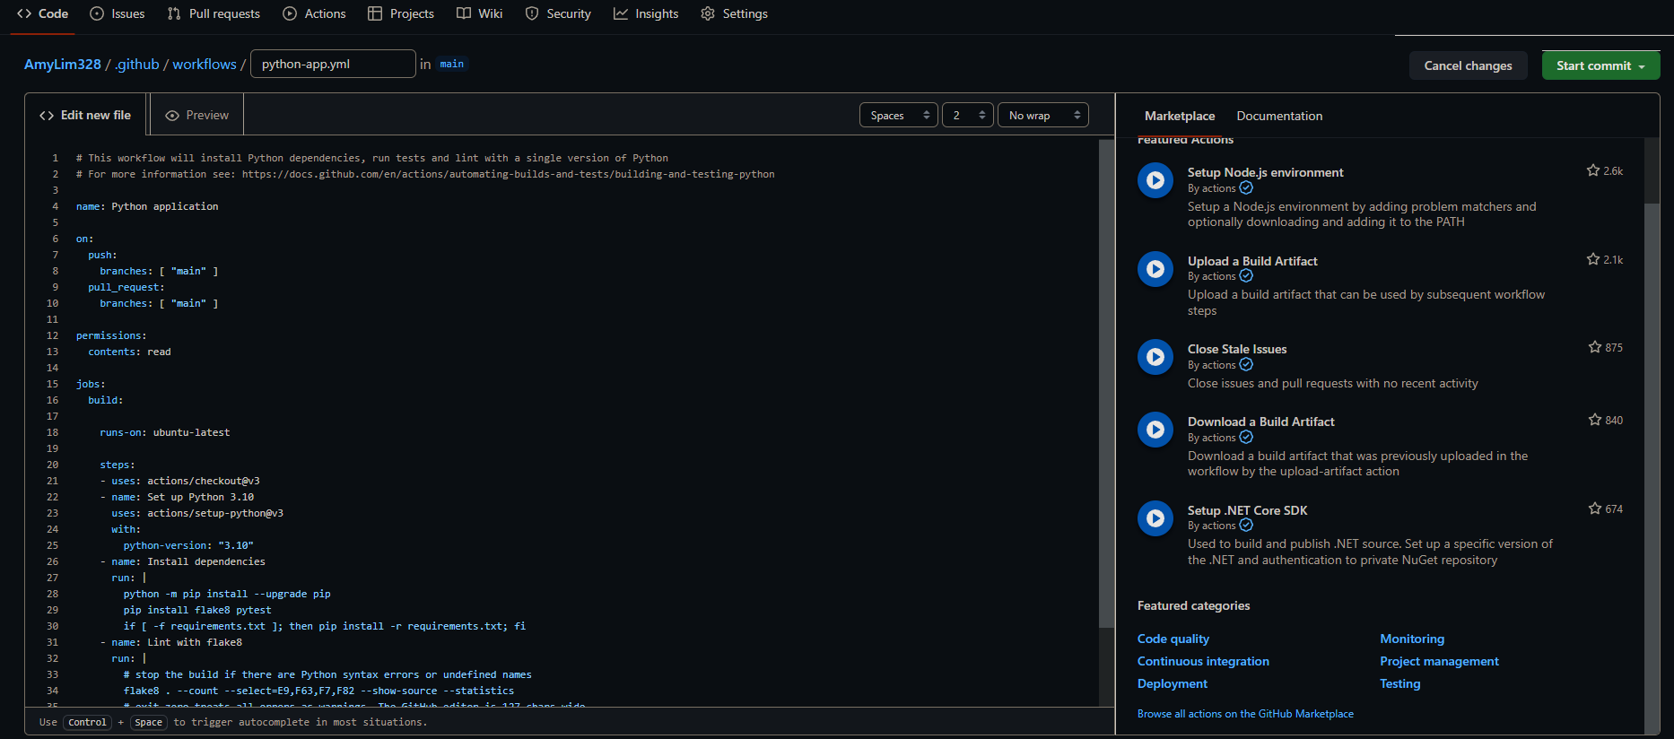Open the No wrap dropdown
Viewport: 1674px width, 739px height.
point(1043,115)
